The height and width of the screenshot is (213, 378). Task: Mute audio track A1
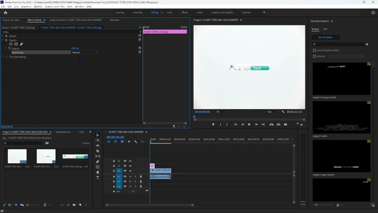point(130,177)
